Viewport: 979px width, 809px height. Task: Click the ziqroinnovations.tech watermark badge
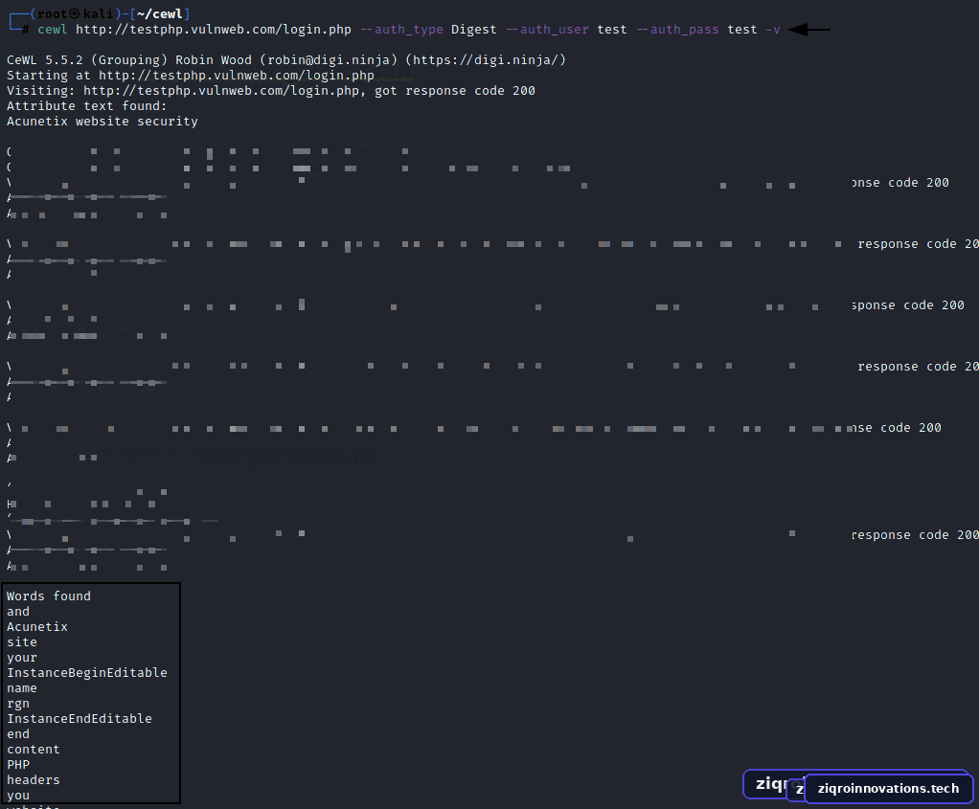click(x=888, y=788)
